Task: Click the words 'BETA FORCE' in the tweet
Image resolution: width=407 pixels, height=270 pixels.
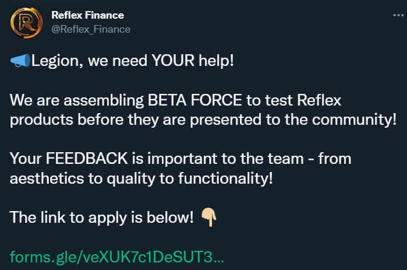Action: (194, 100)
